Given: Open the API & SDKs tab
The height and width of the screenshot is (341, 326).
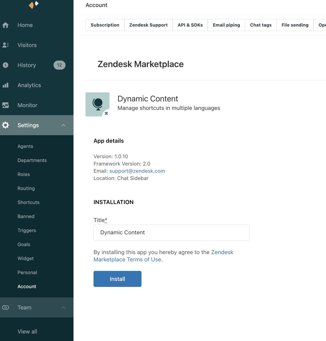Looking at the screenshot, I should point(190,25).
